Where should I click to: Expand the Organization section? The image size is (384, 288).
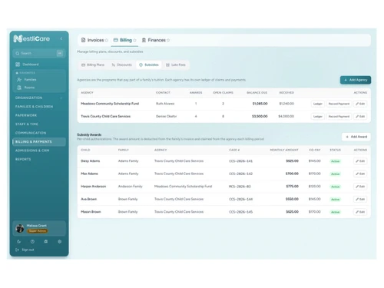[39, 98]
